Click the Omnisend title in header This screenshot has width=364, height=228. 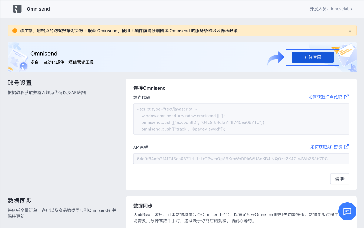38,9
